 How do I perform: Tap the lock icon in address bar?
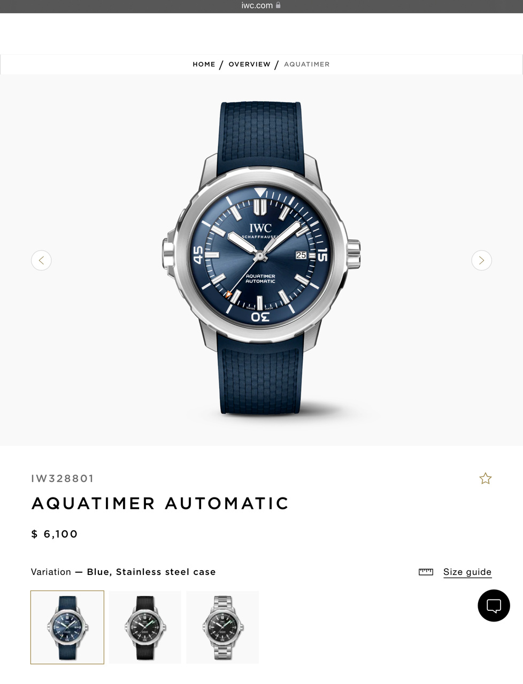pos(278,5)
